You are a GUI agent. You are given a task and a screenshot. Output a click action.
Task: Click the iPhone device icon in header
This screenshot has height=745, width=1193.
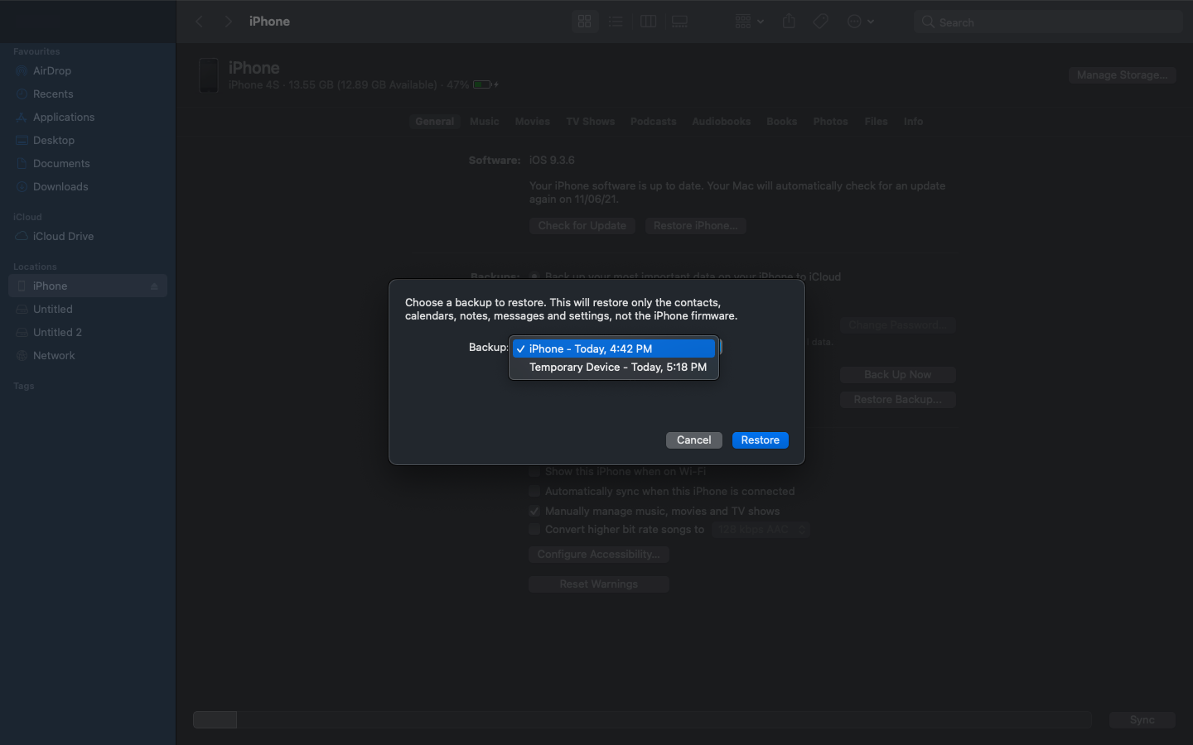[210, 75]
